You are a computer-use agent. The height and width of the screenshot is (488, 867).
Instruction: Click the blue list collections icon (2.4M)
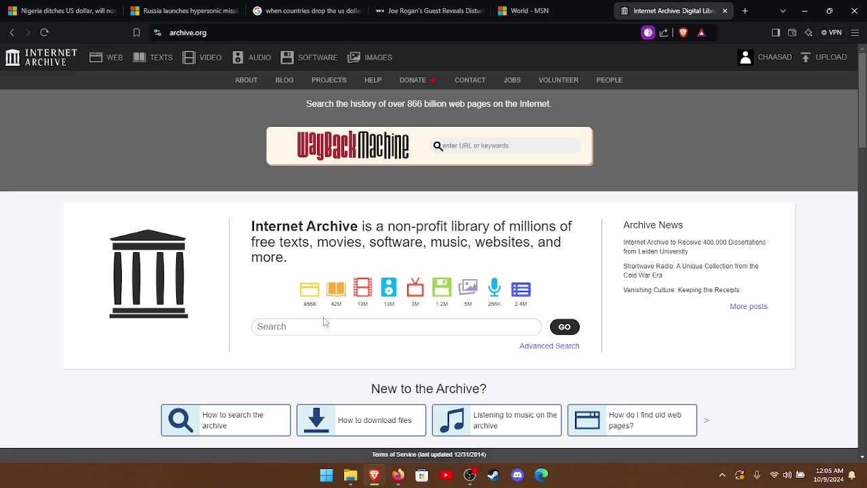click(521, 290)
